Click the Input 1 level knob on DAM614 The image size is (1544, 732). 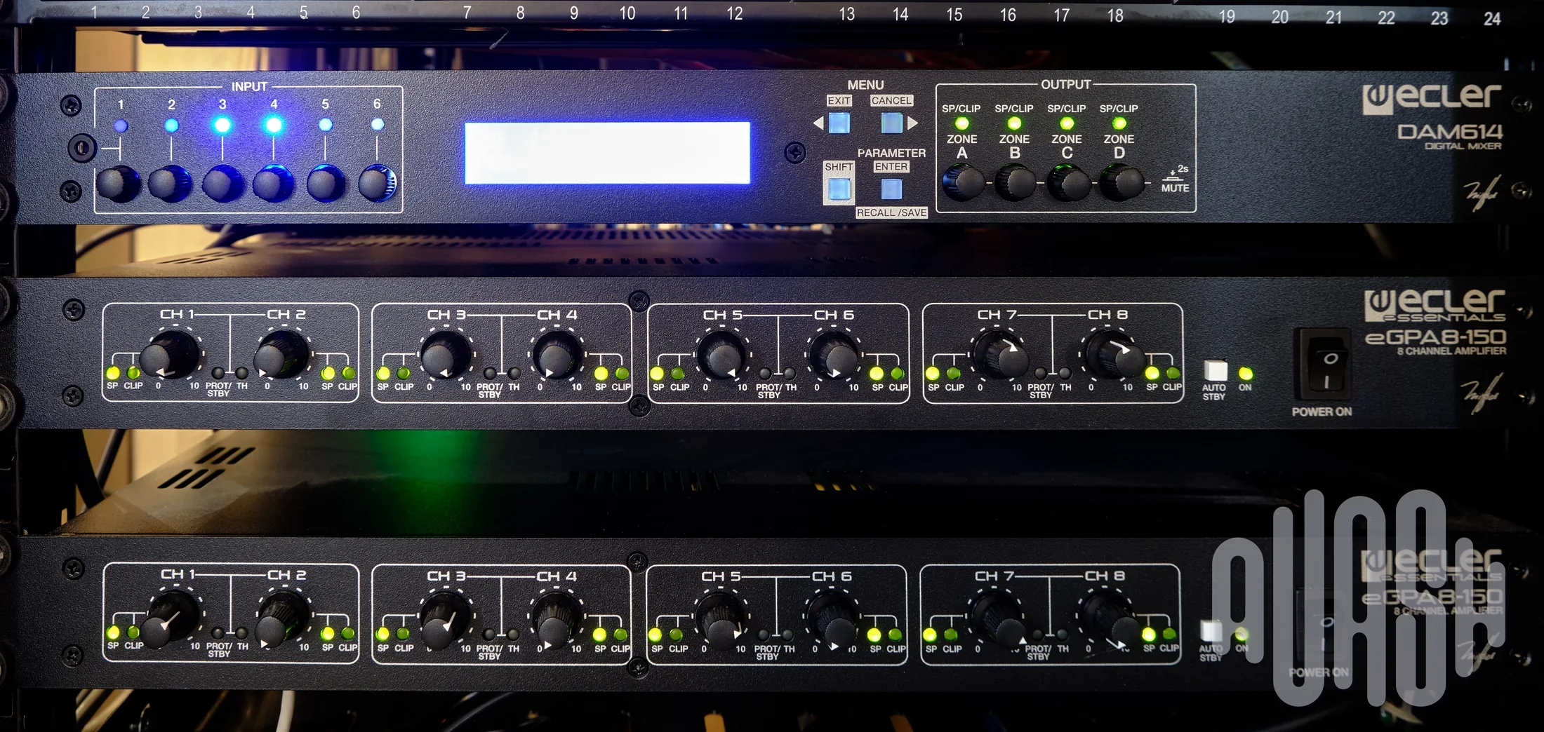[118, 184]
